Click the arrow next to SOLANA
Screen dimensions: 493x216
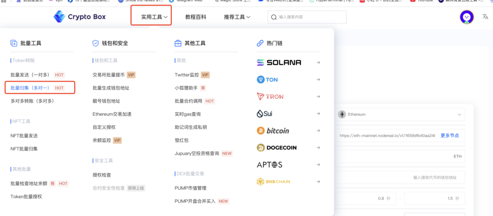click(x=318, y=63)
